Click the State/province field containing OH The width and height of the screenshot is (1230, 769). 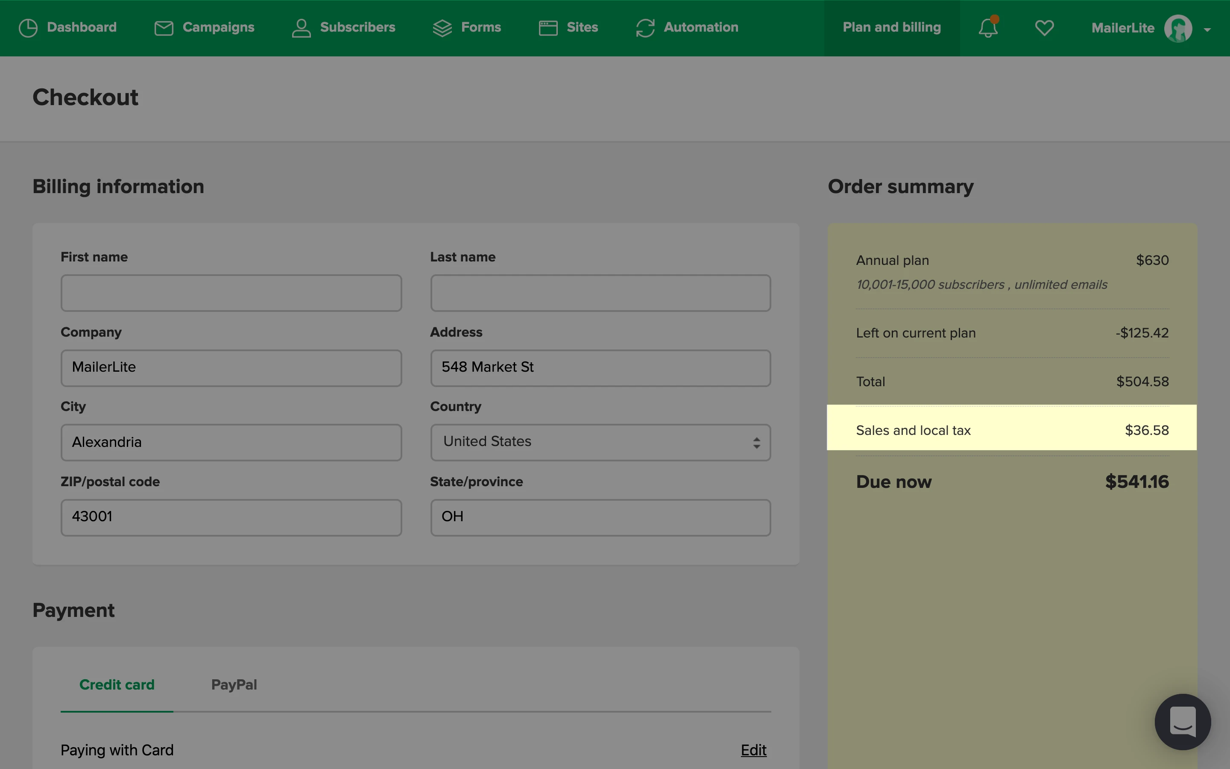click(600, 517)
